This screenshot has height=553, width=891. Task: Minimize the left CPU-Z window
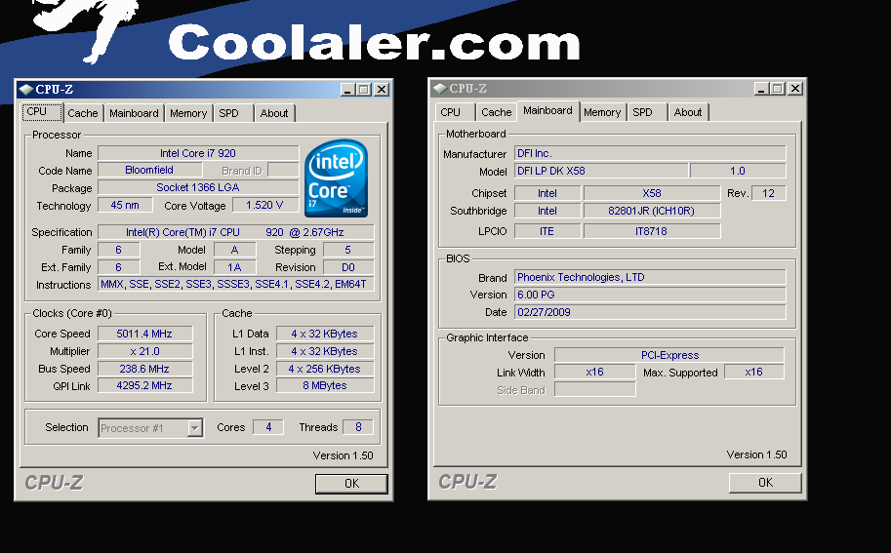point(347,89)
